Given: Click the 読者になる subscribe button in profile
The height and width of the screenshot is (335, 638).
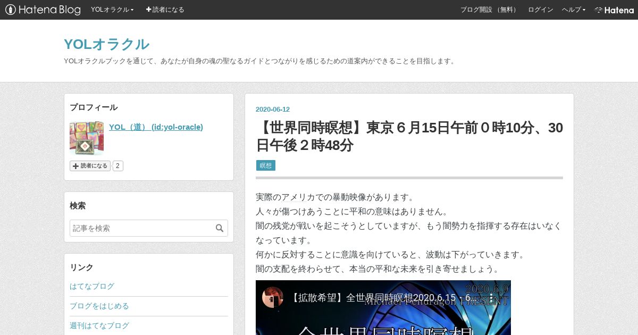Looking at the screenshot, I should pos(90,166).
